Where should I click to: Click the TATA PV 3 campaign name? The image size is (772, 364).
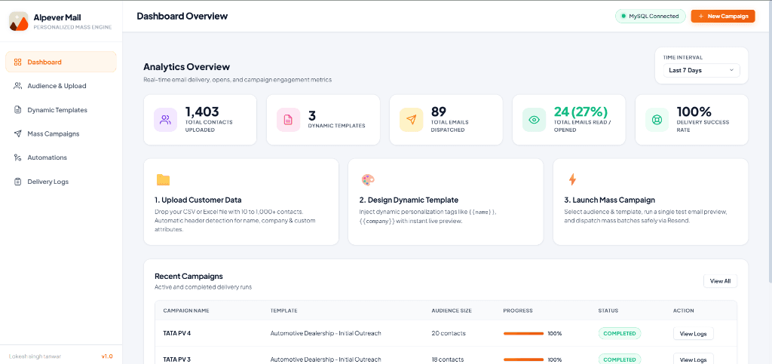pyautogui.click(x=176, y=359)
